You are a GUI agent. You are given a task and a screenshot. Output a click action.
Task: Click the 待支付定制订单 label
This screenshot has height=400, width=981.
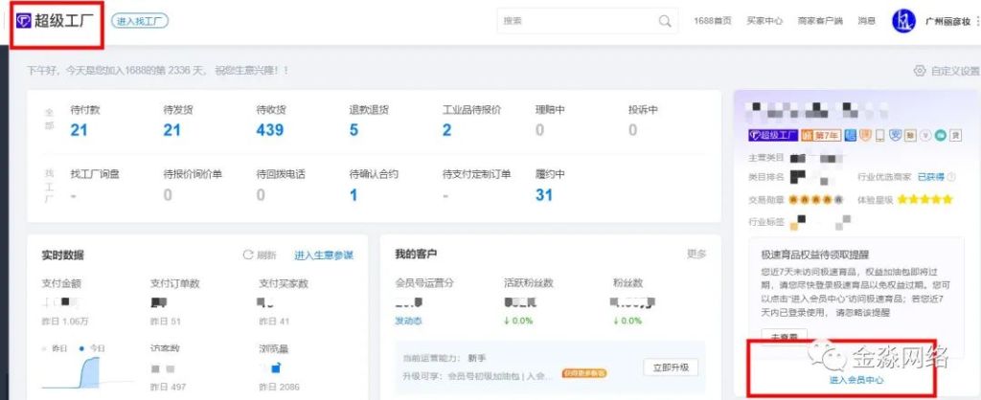[x=476, y=174]
